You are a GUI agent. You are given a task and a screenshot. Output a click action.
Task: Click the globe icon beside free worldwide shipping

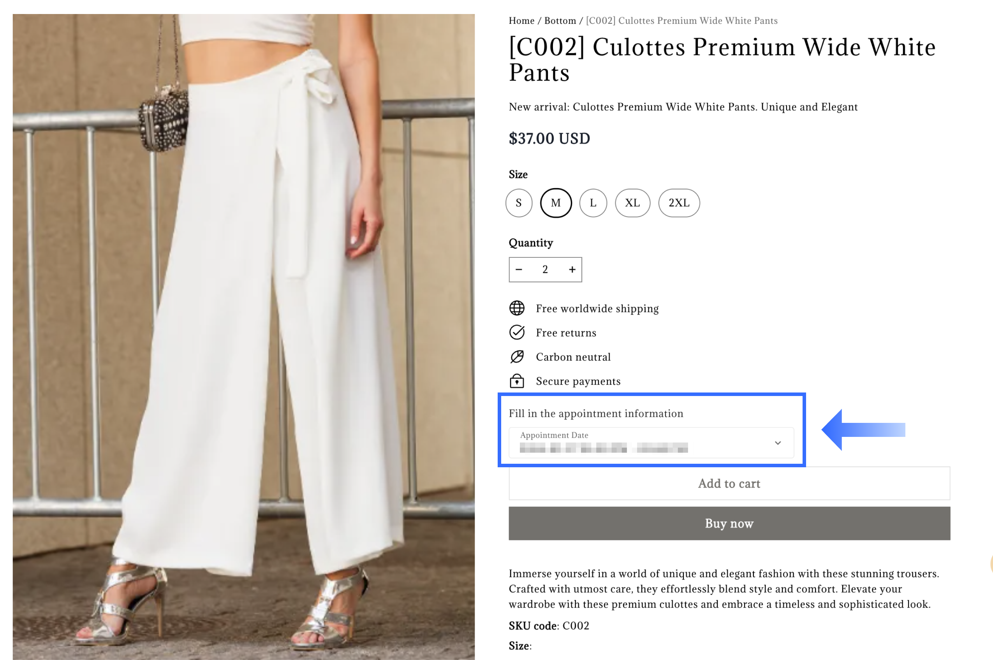(516, 308)
